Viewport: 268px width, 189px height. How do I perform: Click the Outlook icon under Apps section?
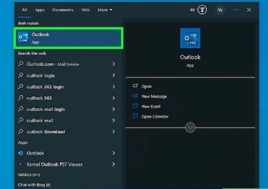tap(21, 153)
